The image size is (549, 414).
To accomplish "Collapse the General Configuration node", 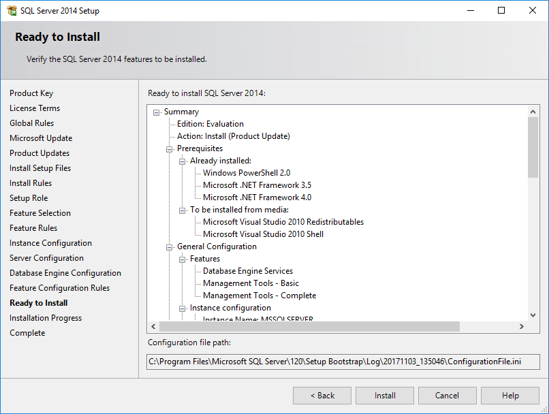I will click(x=169, y=247).
